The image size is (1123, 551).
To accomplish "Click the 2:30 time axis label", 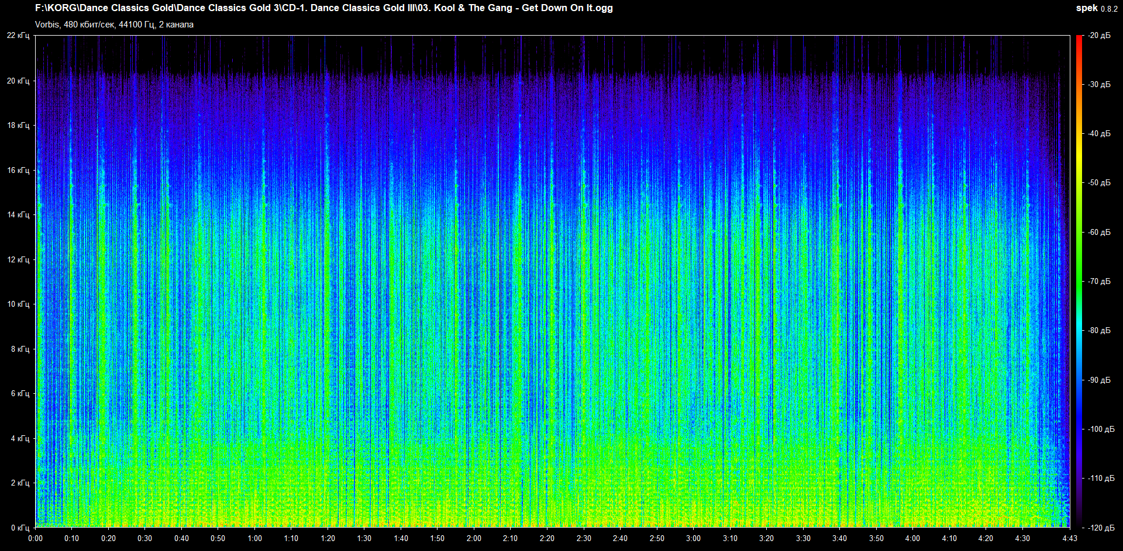I will (584, 538).
